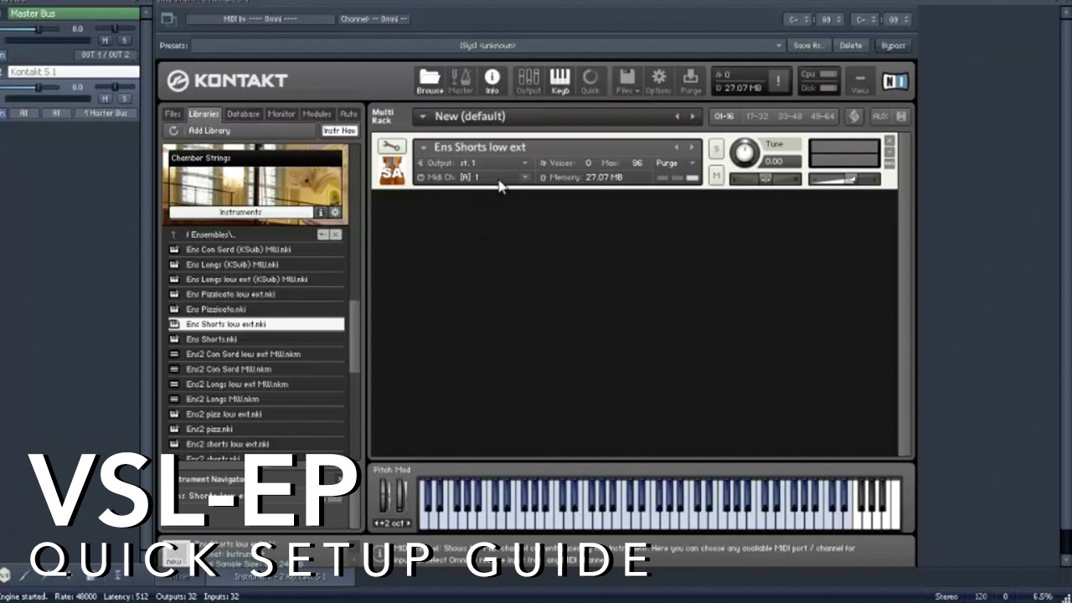Show the Output mixer section
Viewport: 1072px width, 603px height.
(x=528, y=80)
